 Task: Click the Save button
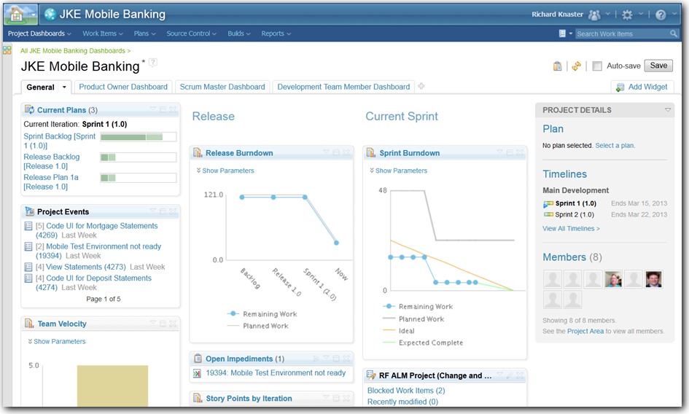click(x=658, y=66)
